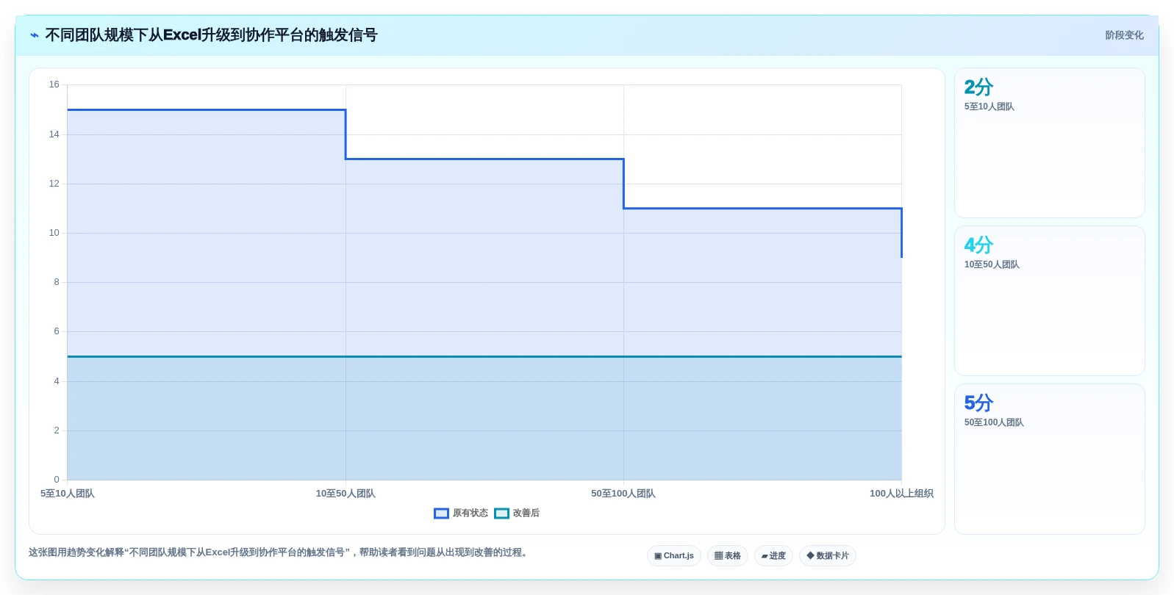Click the x-axis label 10至50人团队

click(346, 494)
